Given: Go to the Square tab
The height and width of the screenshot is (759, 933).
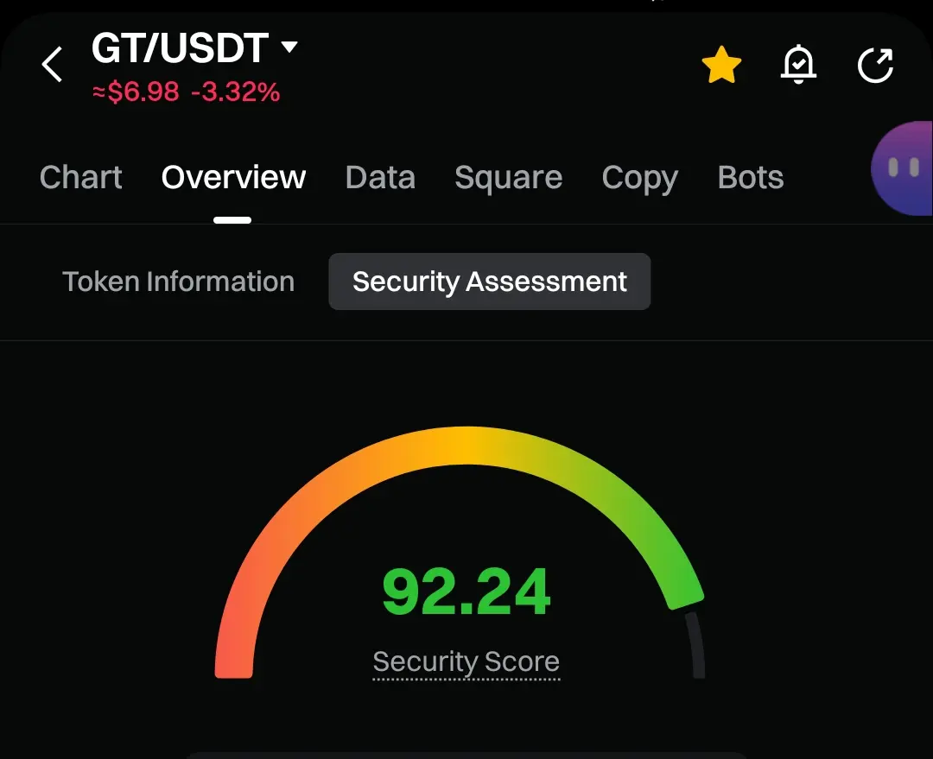Looking at the screenshot, I should tap(509, 178).
